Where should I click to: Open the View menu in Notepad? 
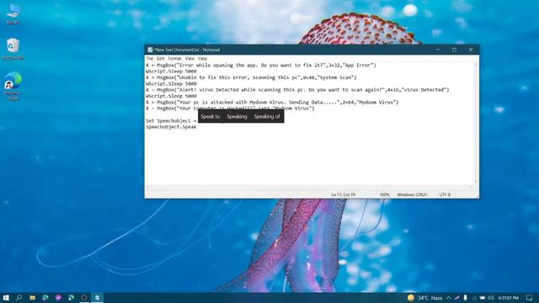pos(189,59)
